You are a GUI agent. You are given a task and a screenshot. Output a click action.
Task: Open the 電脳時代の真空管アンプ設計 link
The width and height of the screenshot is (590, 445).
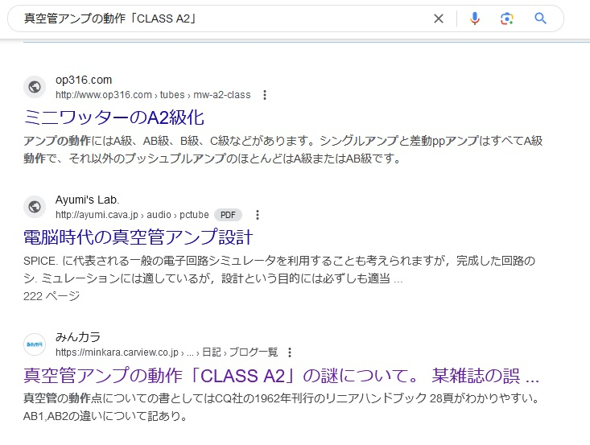(138, 237)
